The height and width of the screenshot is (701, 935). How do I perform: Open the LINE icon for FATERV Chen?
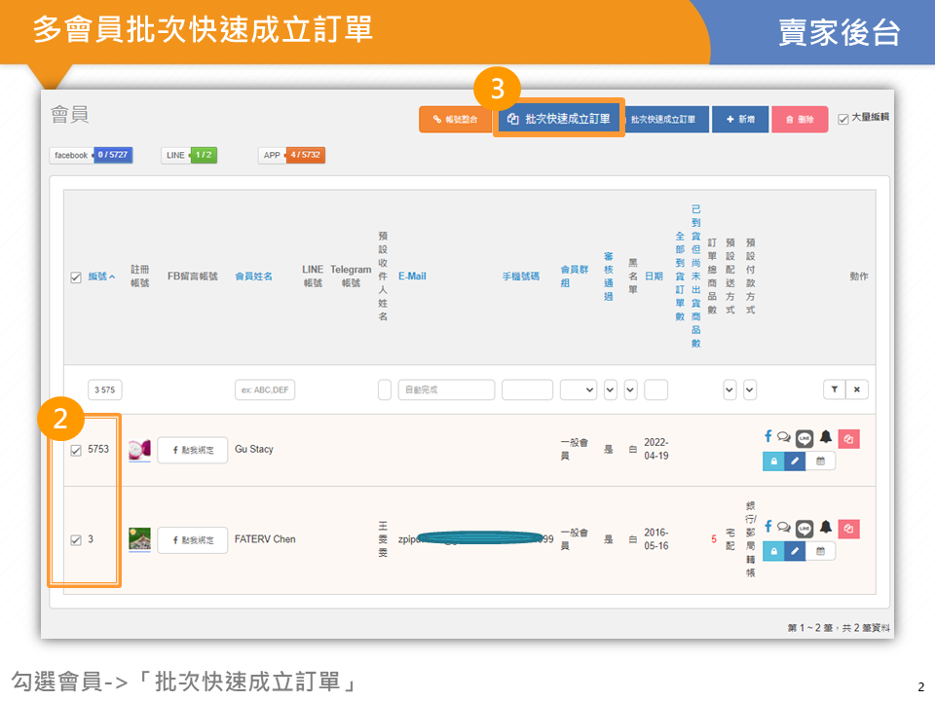(804, 528)
